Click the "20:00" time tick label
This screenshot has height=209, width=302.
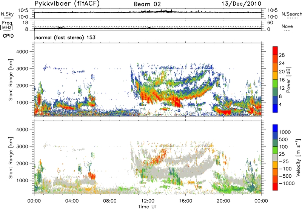[223, 201]
